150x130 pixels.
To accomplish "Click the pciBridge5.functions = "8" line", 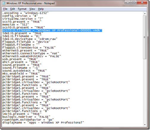I will pyautogui.click(x=25, y=94).
